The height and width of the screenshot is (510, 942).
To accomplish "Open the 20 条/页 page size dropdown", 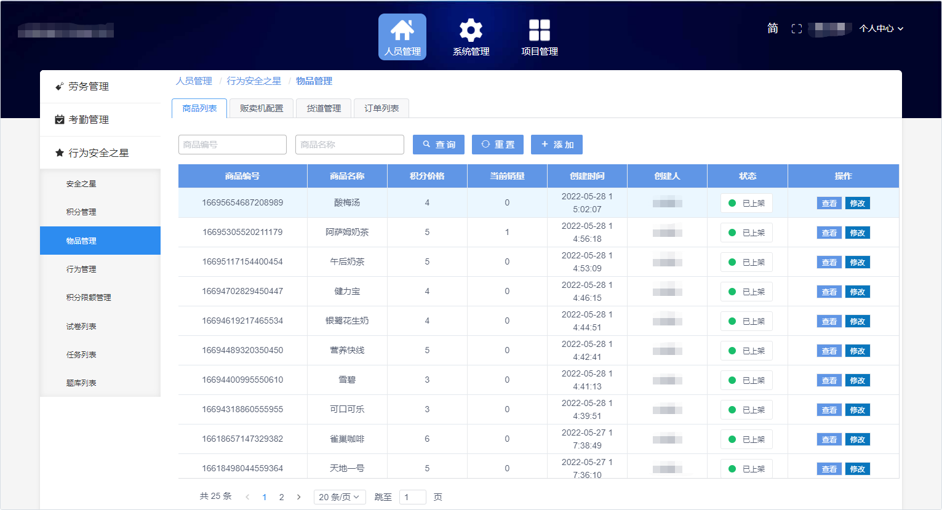I will [x=339, y=497].
